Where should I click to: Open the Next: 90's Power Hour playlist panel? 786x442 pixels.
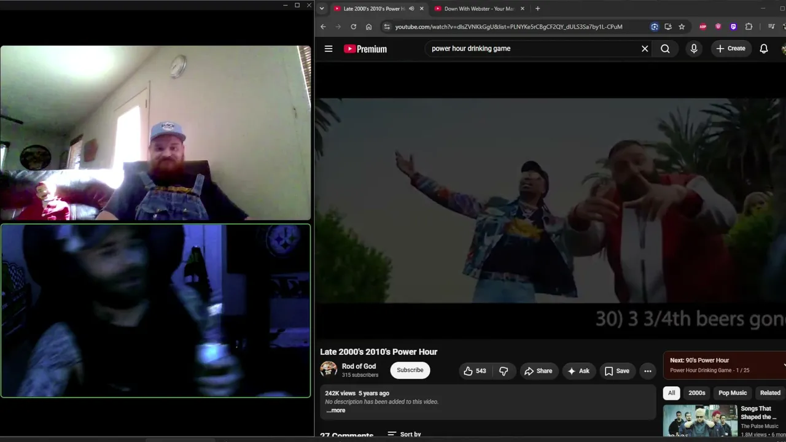click(725, 365)
